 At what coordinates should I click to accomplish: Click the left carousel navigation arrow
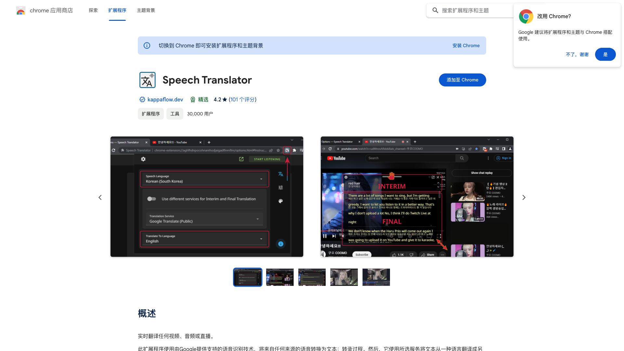(100, 197)
